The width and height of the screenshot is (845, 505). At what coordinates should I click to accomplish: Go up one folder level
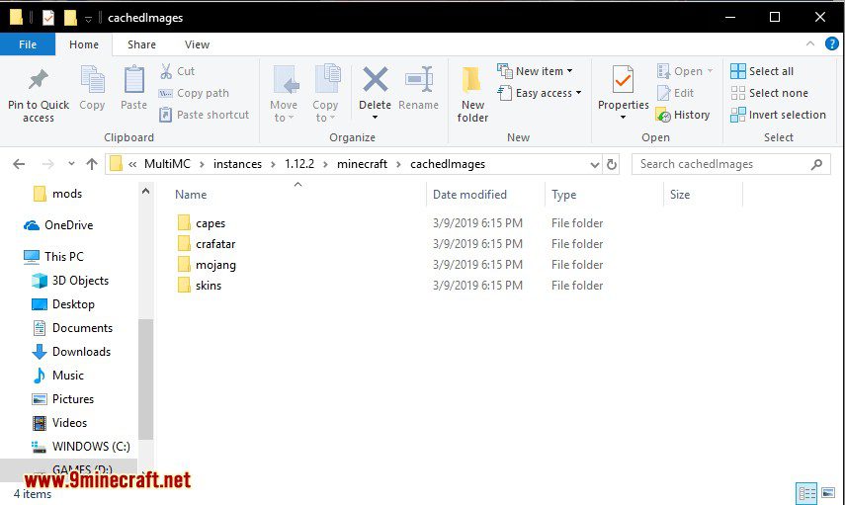(92, 164)
